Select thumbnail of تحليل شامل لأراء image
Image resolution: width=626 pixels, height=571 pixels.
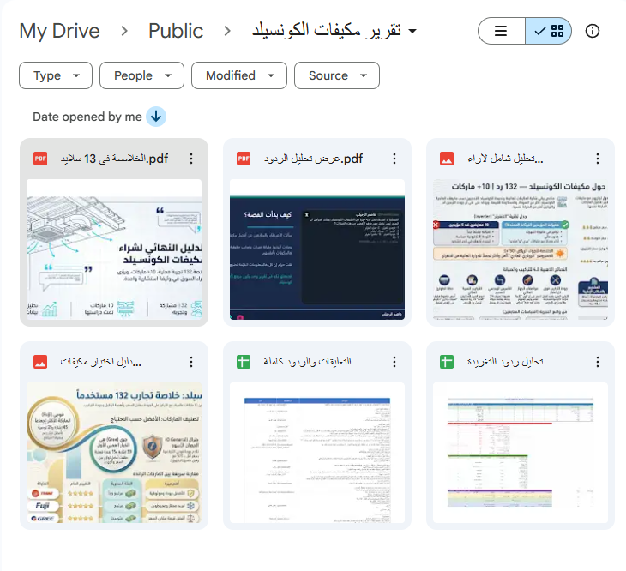[521, 249]
